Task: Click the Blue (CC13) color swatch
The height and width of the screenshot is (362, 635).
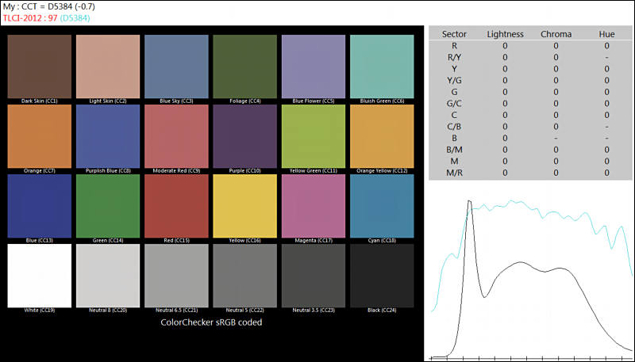Action: coord(39,205)
